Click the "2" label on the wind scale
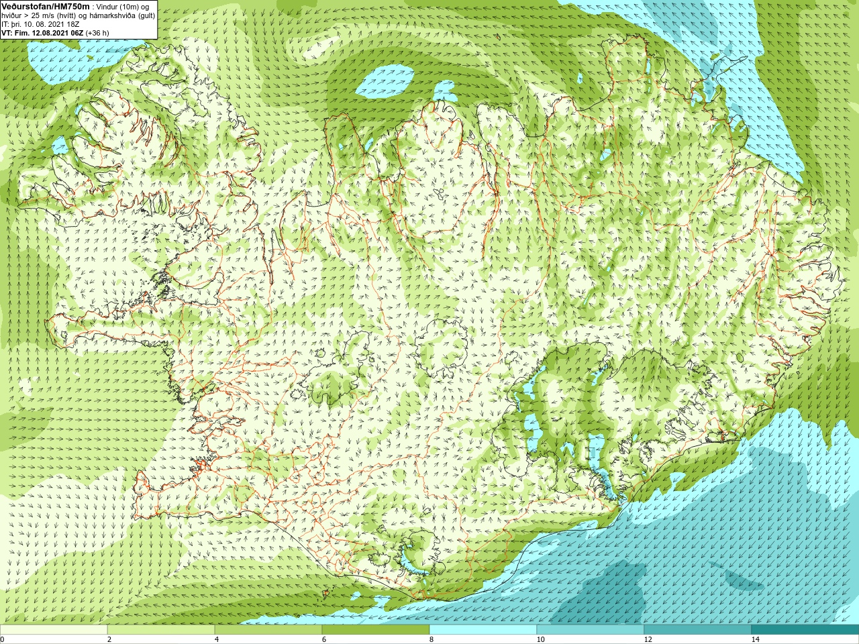This screenshot has height=644, width=859. click(109, 639)
